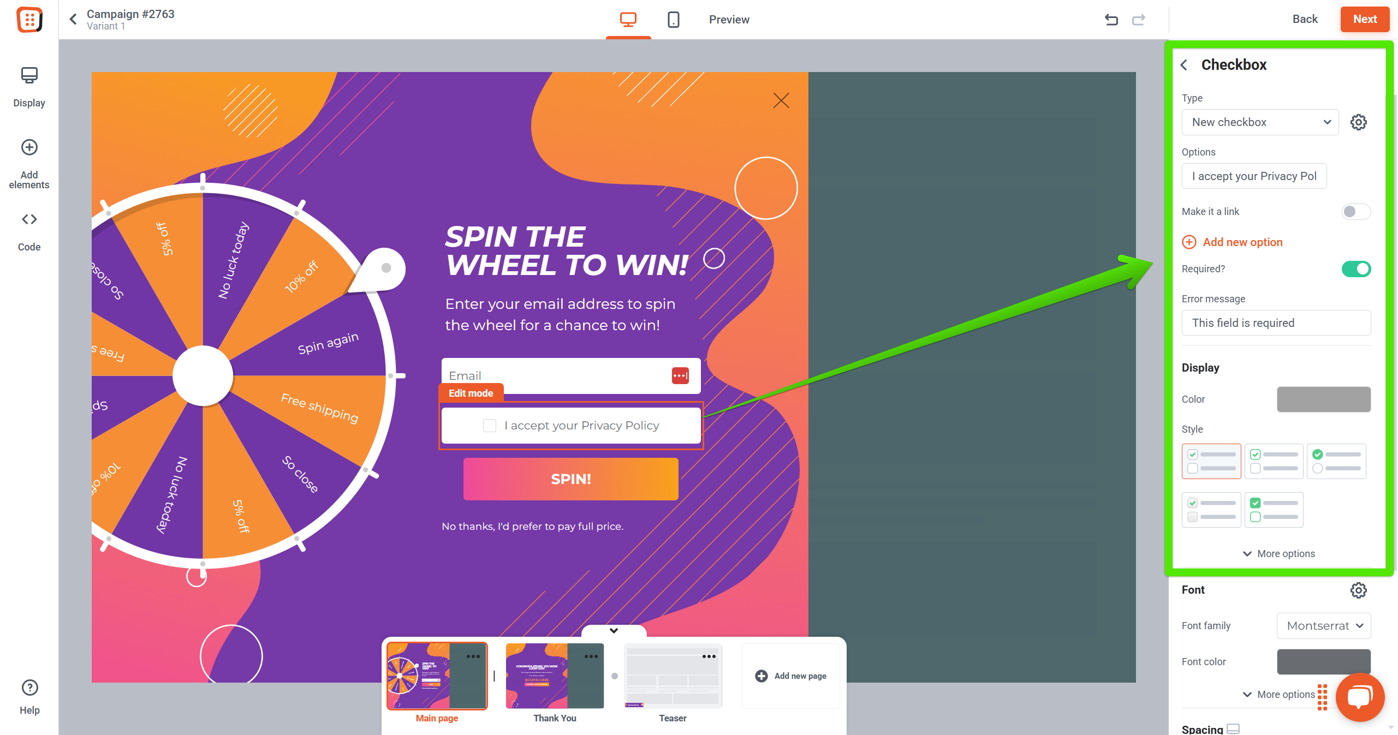Click the undo arrow icon
Viewport: 1398px width, 735px height.
tap(1111, 20)
